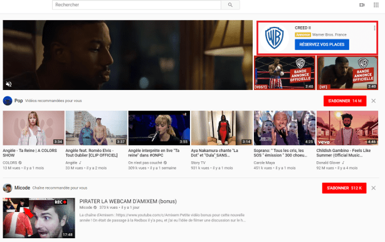This screenshot has width=385, height=242.
Task: Dismiss the Pop recommendations section
Action: click(x=374, y=101)
